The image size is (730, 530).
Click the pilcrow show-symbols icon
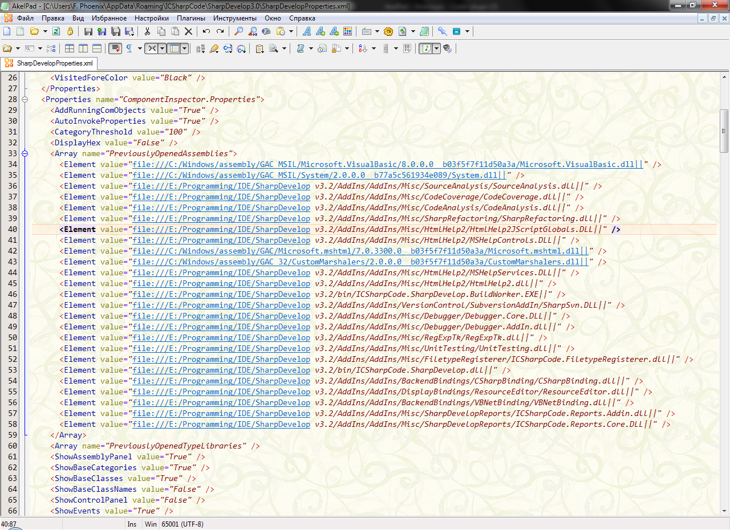click(x=129, y=48)
